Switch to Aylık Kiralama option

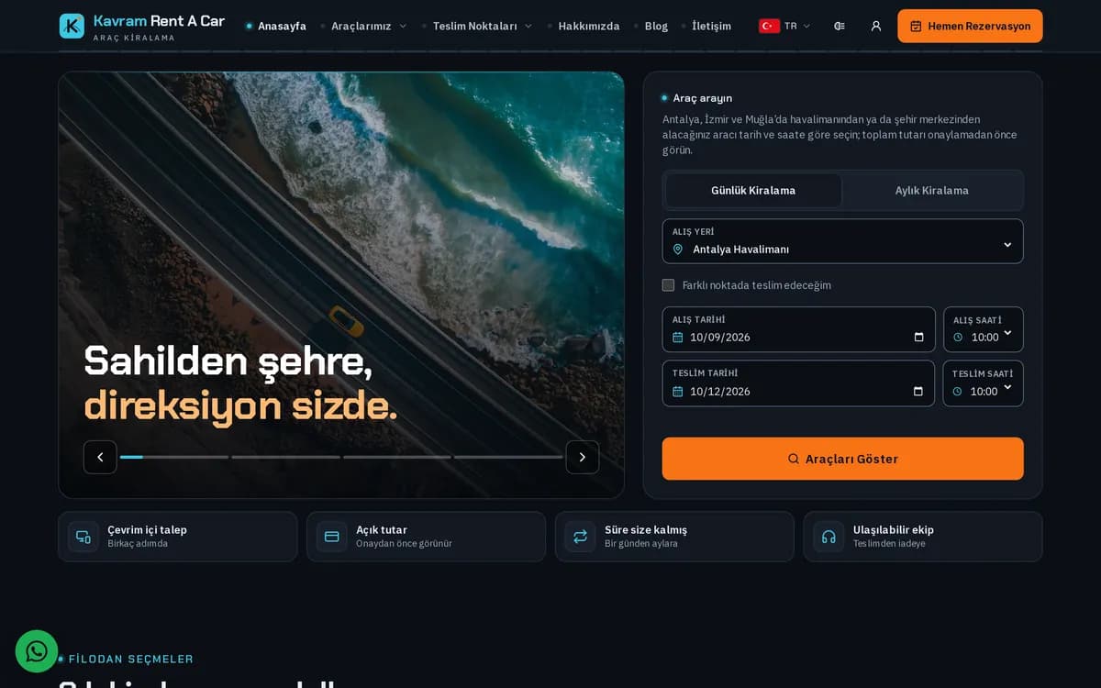[x=931, y=191]
